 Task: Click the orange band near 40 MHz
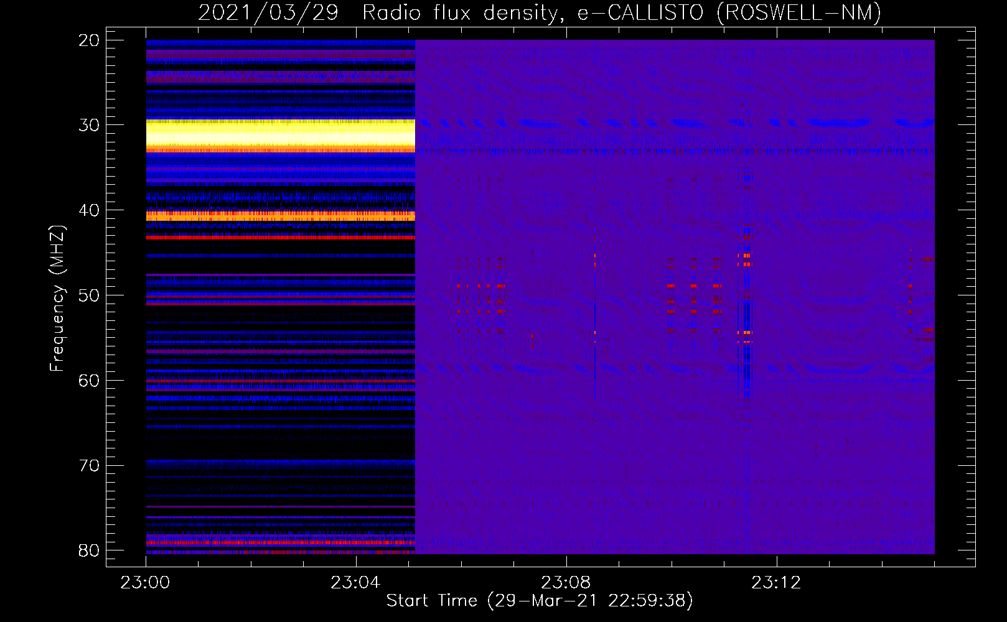pos(281,216)
